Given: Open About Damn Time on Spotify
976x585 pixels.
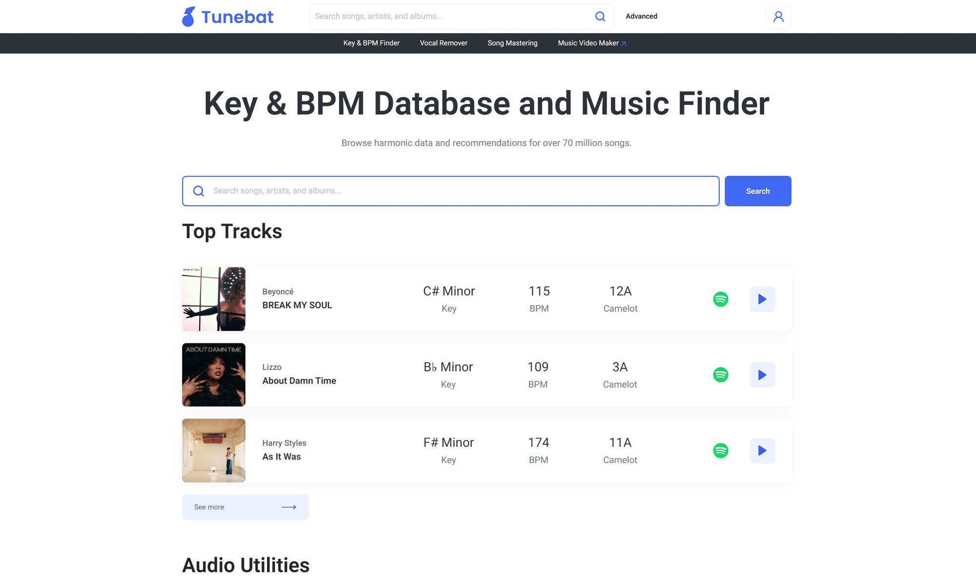Looking at the screenshot, I should tap(720, 375).
